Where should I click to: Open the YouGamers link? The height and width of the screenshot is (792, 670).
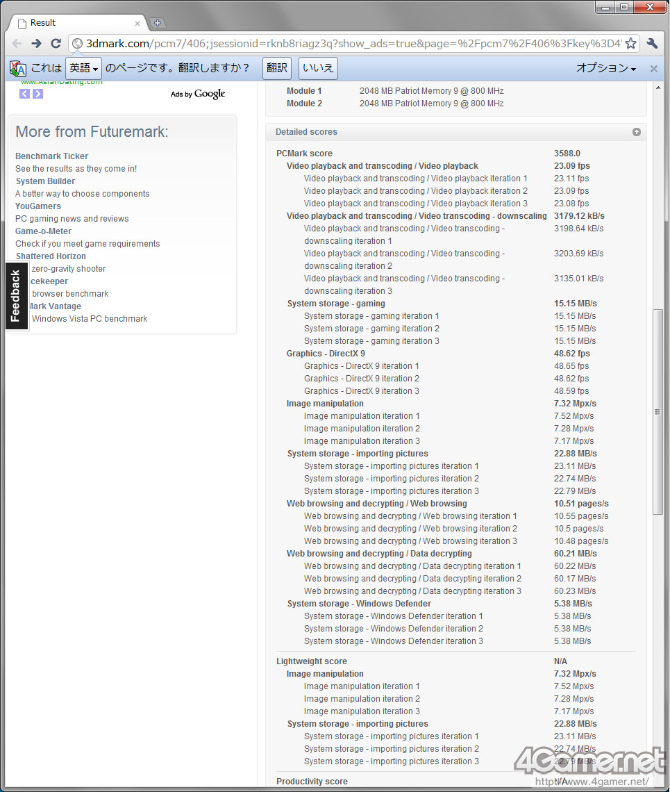pos(38,206)
